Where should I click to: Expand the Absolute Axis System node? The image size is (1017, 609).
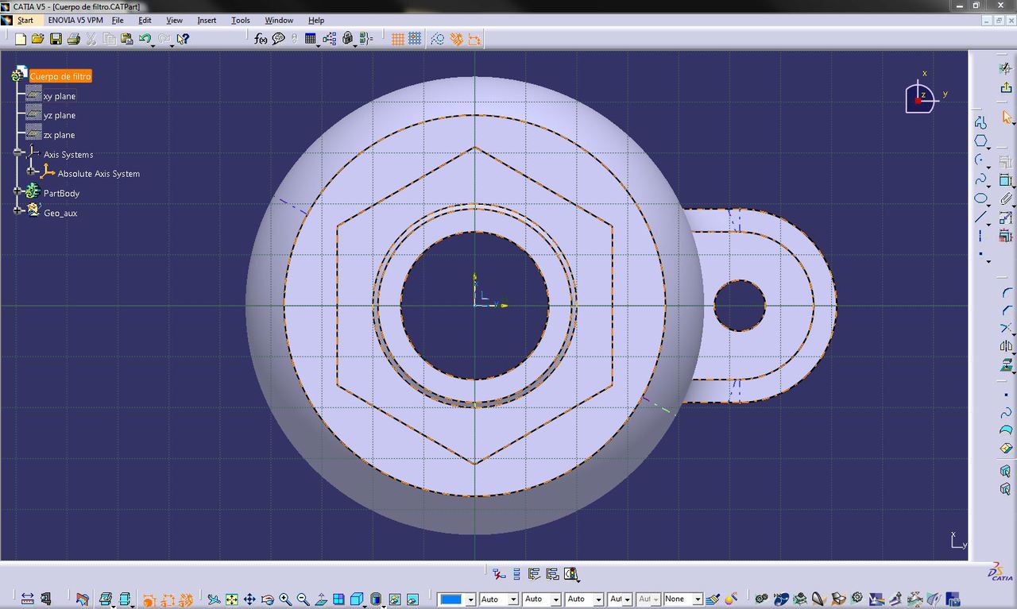point(31,172)
